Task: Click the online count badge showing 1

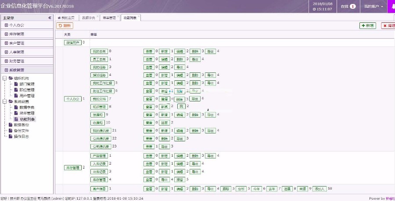Action: [x=353, y=6]
